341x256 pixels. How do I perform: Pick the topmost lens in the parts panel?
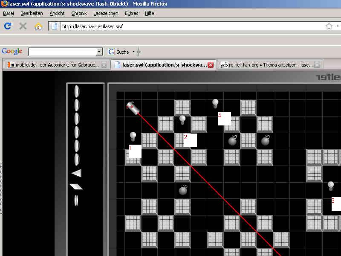[77, 91]
